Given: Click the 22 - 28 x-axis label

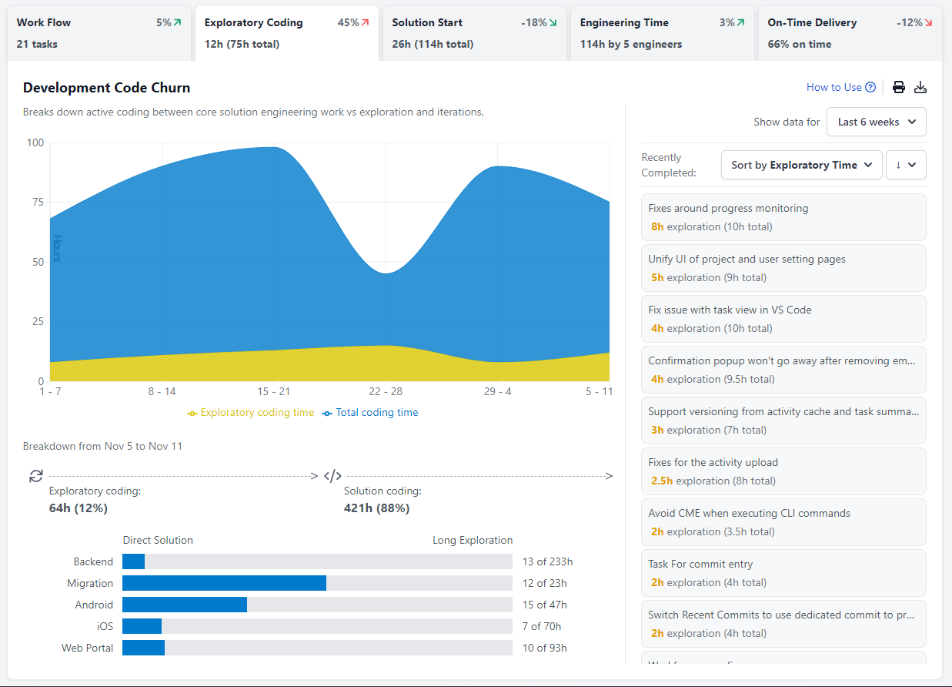Looking at the screenshot, I should coord(386,391).
